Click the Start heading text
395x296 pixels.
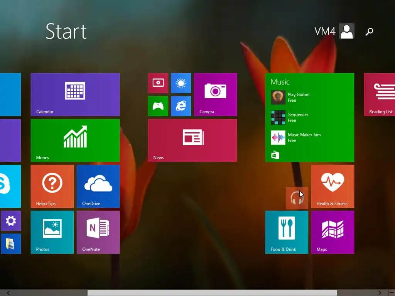66,31
